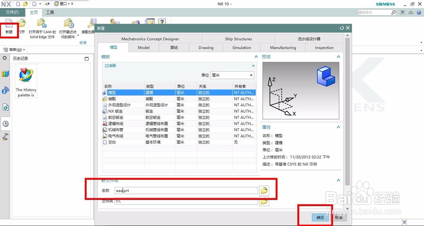Image resolution: width=424 pixels, height=226 pixels.
Task: Switch to the Inspection tab
Action: tap(324, 47)
